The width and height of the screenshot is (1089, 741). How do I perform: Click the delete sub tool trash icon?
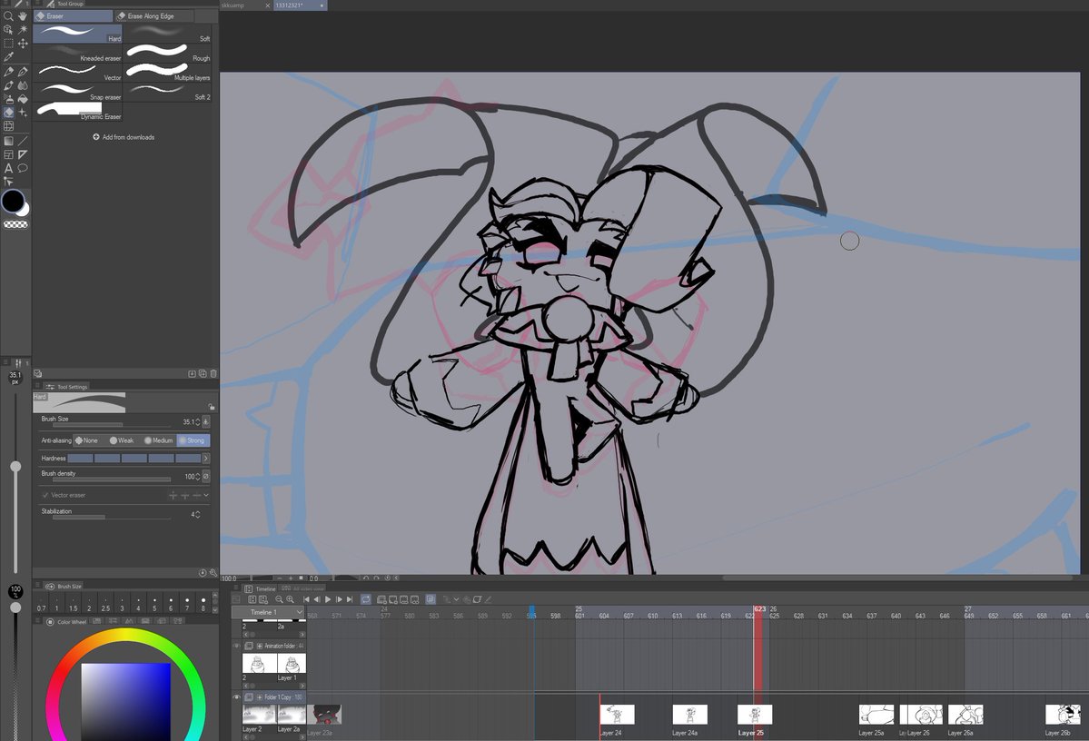click(213, 373)
